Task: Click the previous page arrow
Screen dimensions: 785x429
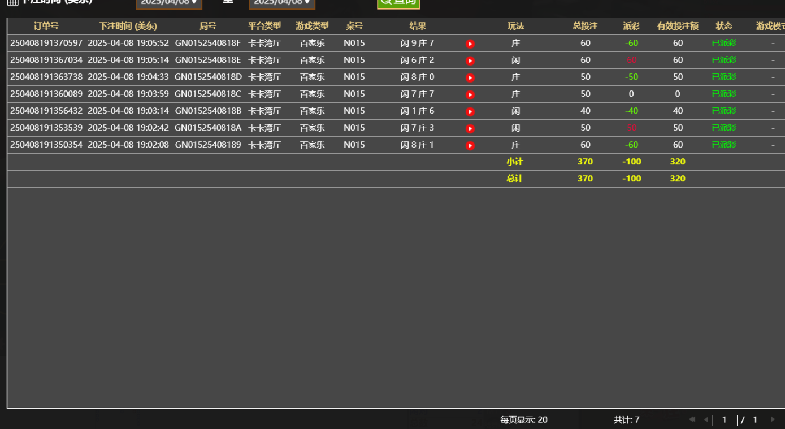Action: tap(706, 419)
